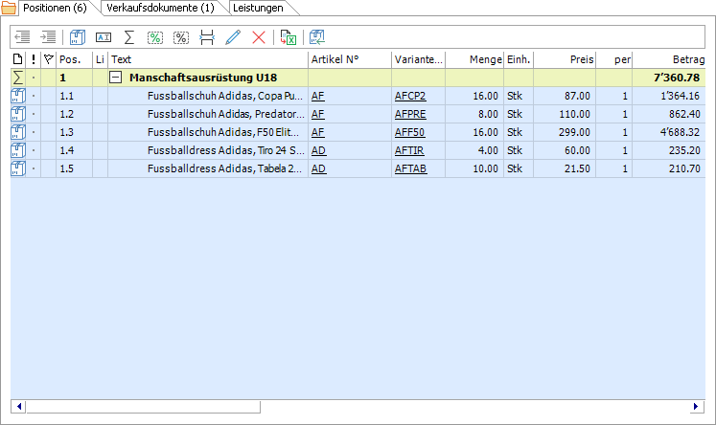Screen dimensions: 716x425
Task: Click the outdent position toolbar icon
Action: coord(22,37)
